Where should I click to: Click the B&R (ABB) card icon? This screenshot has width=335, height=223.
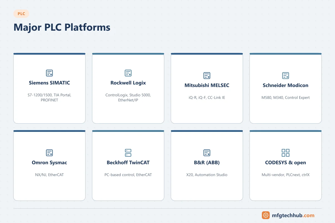point(207,153)
